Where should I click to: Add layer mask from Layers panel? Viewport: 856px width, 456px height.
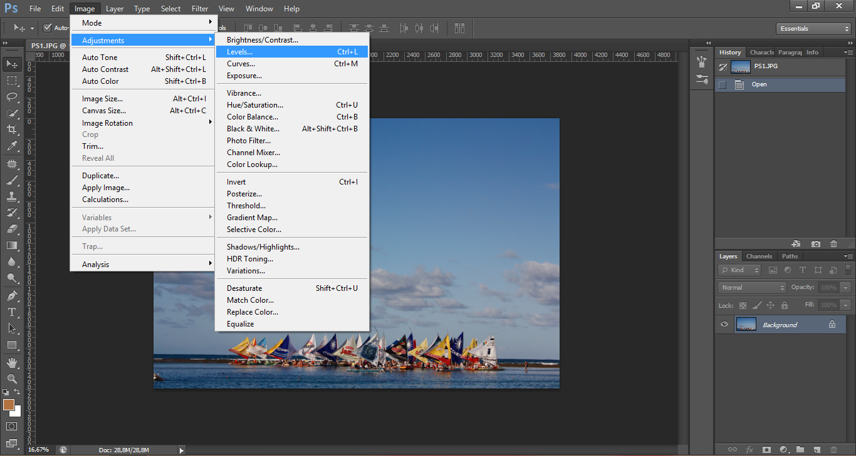[766, 449]
